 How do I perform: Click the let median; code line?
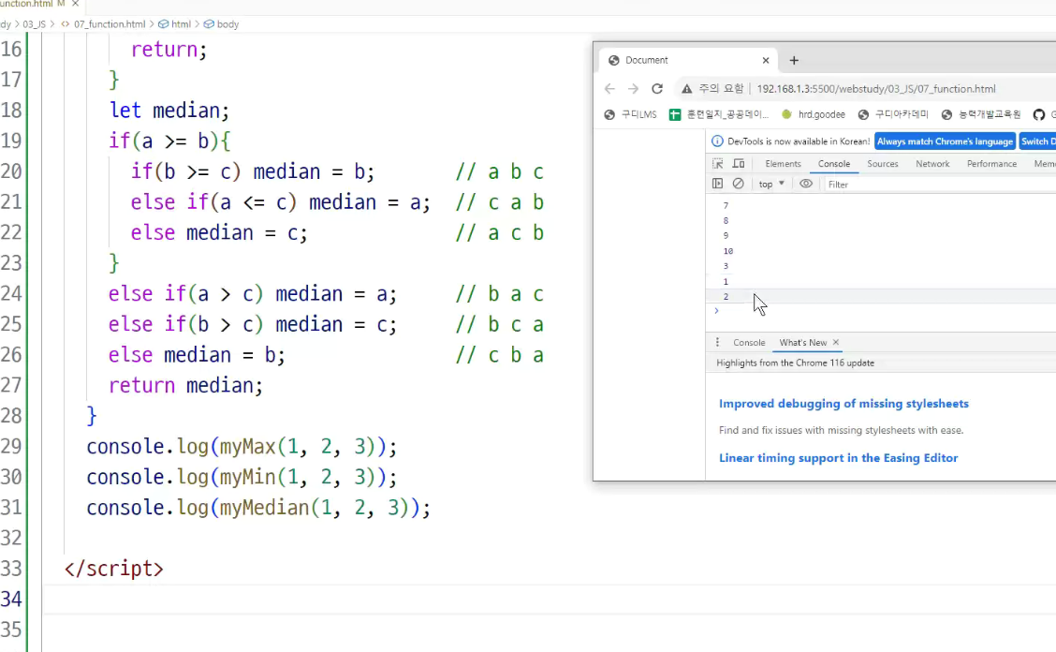(169, 111)
